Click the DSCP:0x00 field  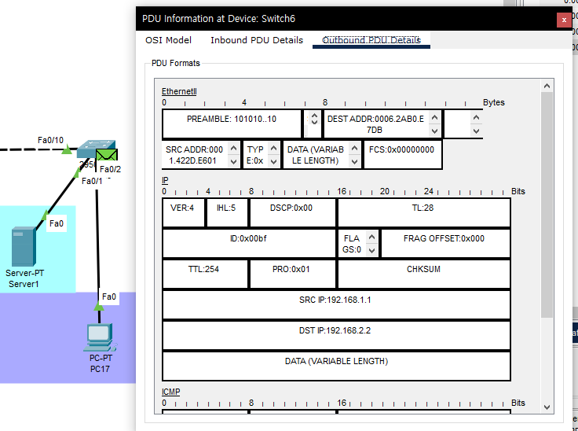coord(293,212)
